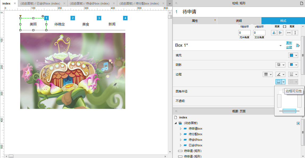Fit width to content icon

tap(289, 33)
